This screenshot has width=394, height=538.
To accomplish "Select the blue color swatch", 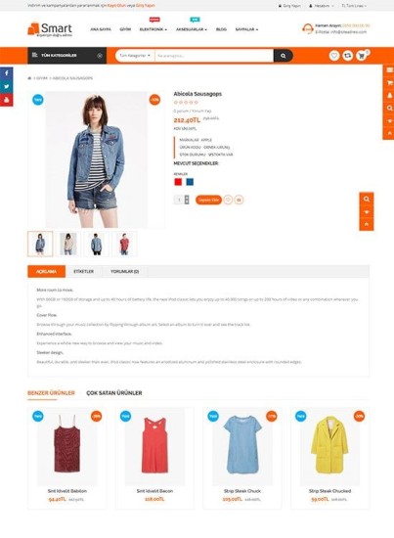I will click(x=190, y=182).
